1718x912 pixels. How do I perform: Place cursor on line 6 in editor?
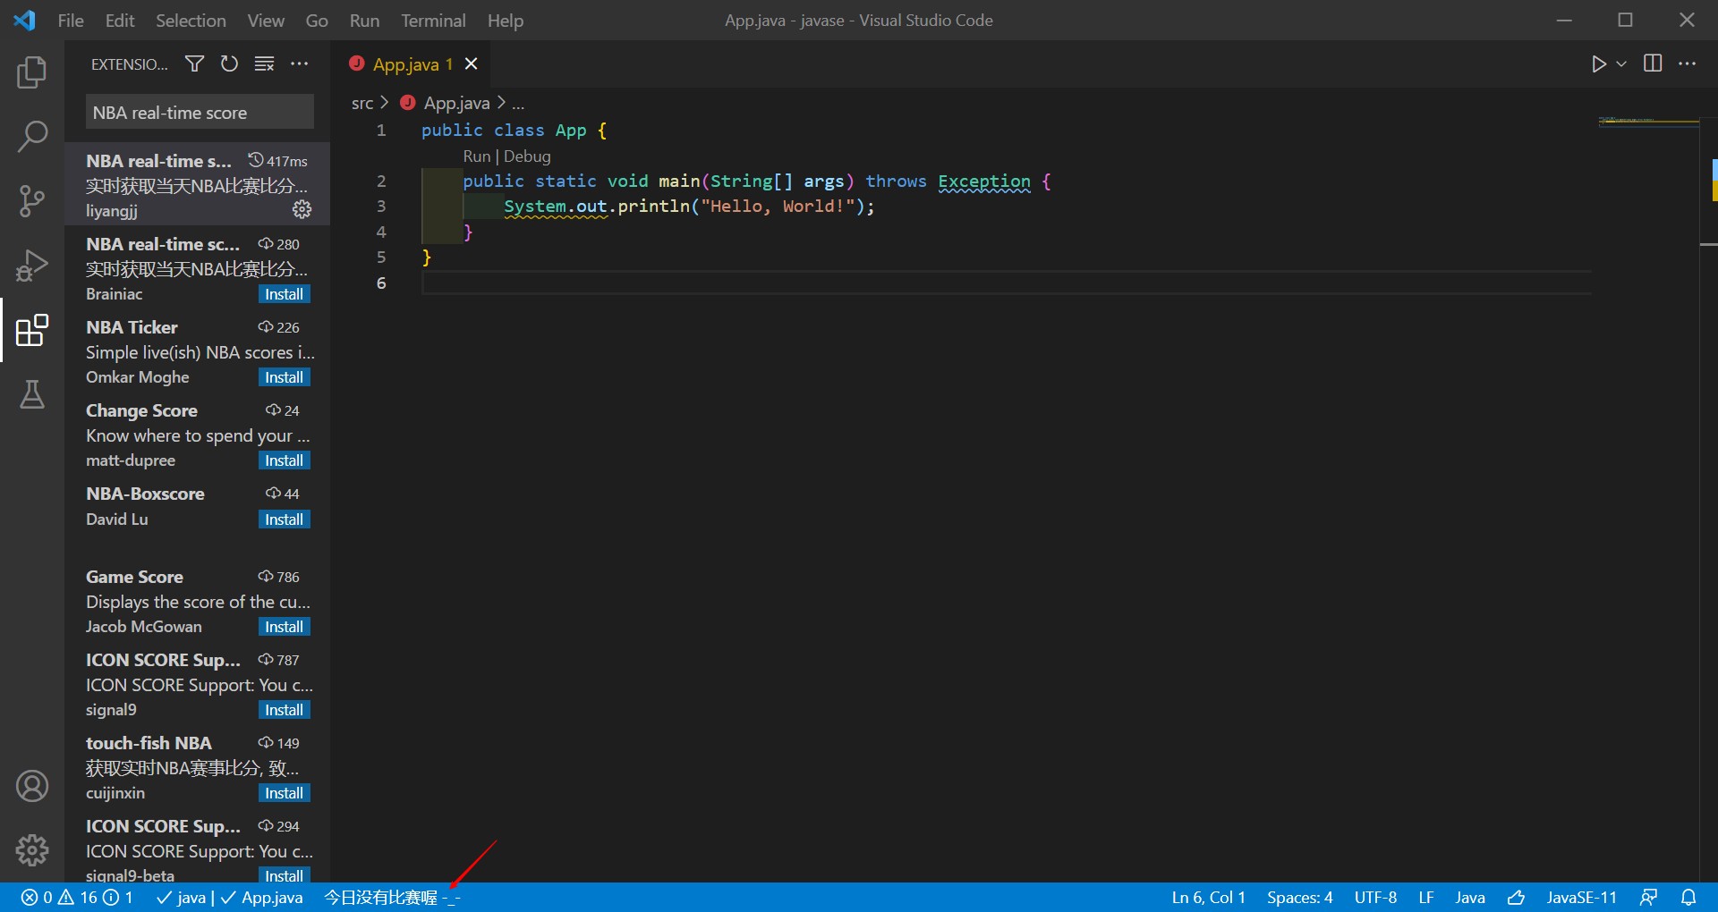tap(1007, 283)
